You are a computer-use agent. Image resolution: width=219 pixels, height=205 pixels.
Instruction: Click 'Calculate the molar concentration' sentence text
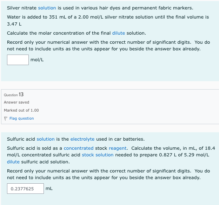pyautogui.click(x=77, y=33)
